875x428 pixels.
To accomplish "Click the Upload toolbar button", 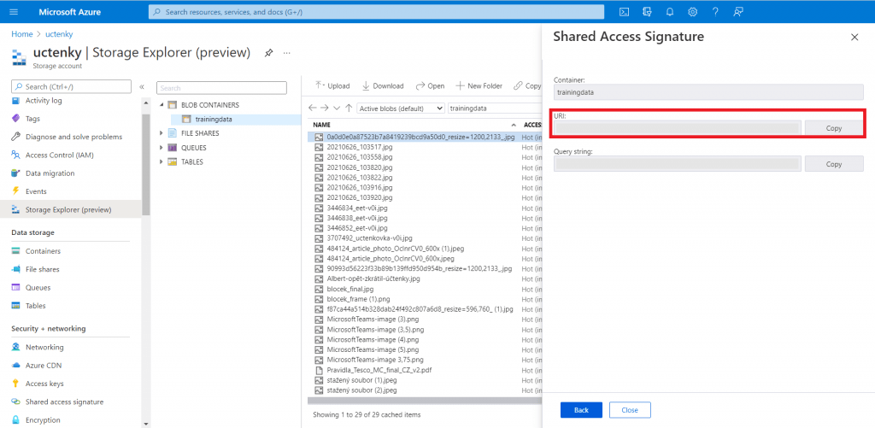I will click(332, 85).
